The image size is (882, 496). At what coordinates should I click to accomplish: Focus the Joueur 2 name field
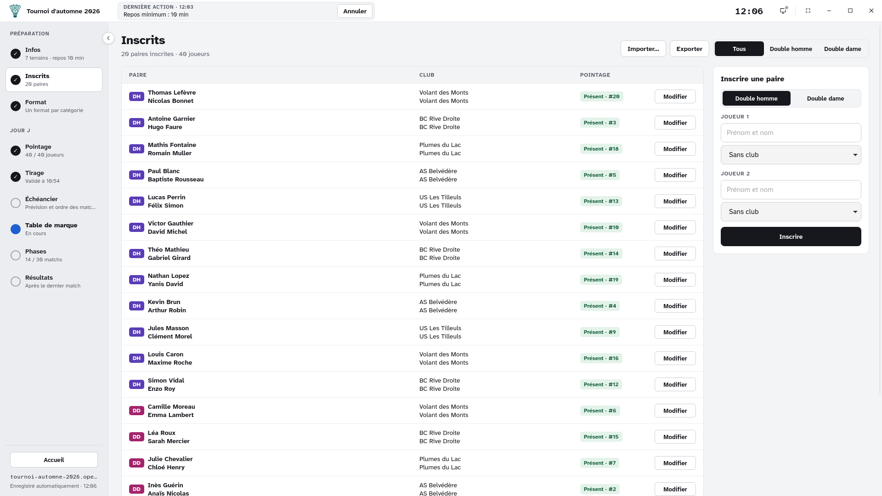pyautogui.click(x=791, y=190)
